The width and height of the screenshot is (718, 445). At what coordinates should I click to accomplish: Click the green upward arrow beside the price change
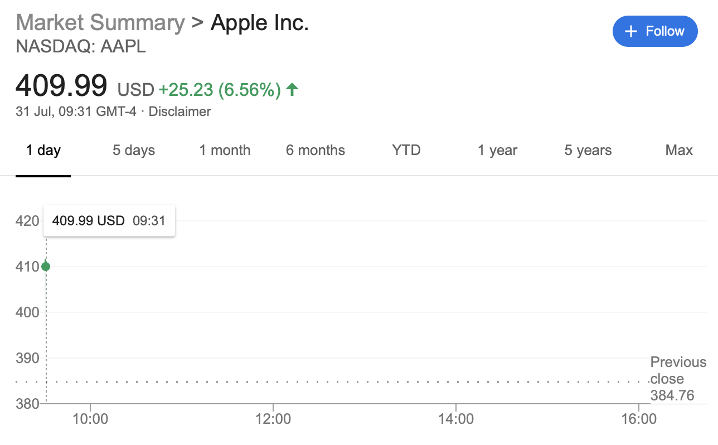292,89
